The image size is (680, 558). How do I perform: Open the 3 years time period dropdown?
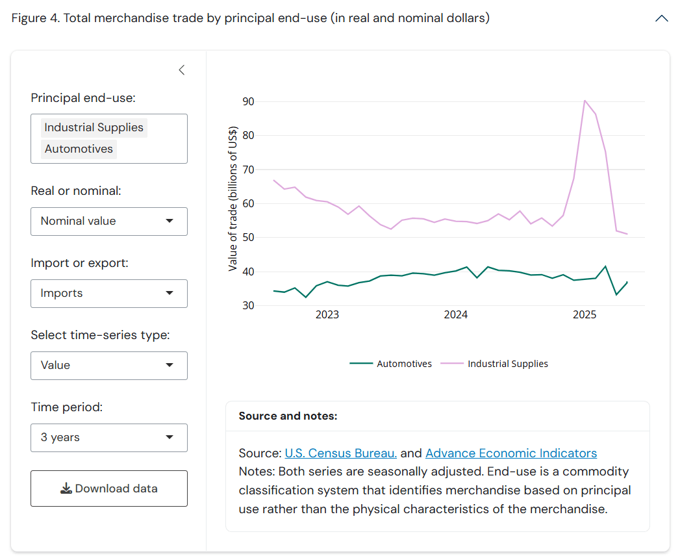(x=109, y=437)
